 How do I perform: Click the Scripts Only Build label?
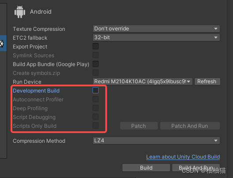[35, 126]
